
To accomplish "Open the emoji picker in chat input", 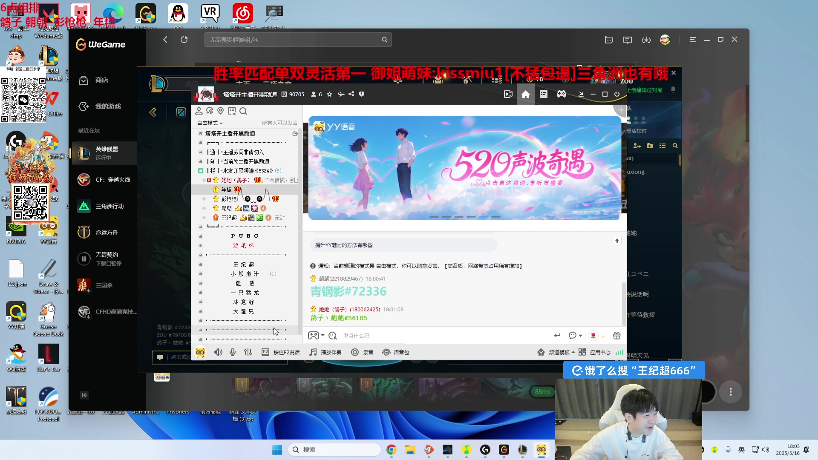I will 333,336.
